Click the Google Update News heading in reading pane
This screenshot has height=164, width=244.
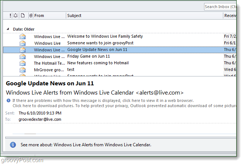click(50, 83)
